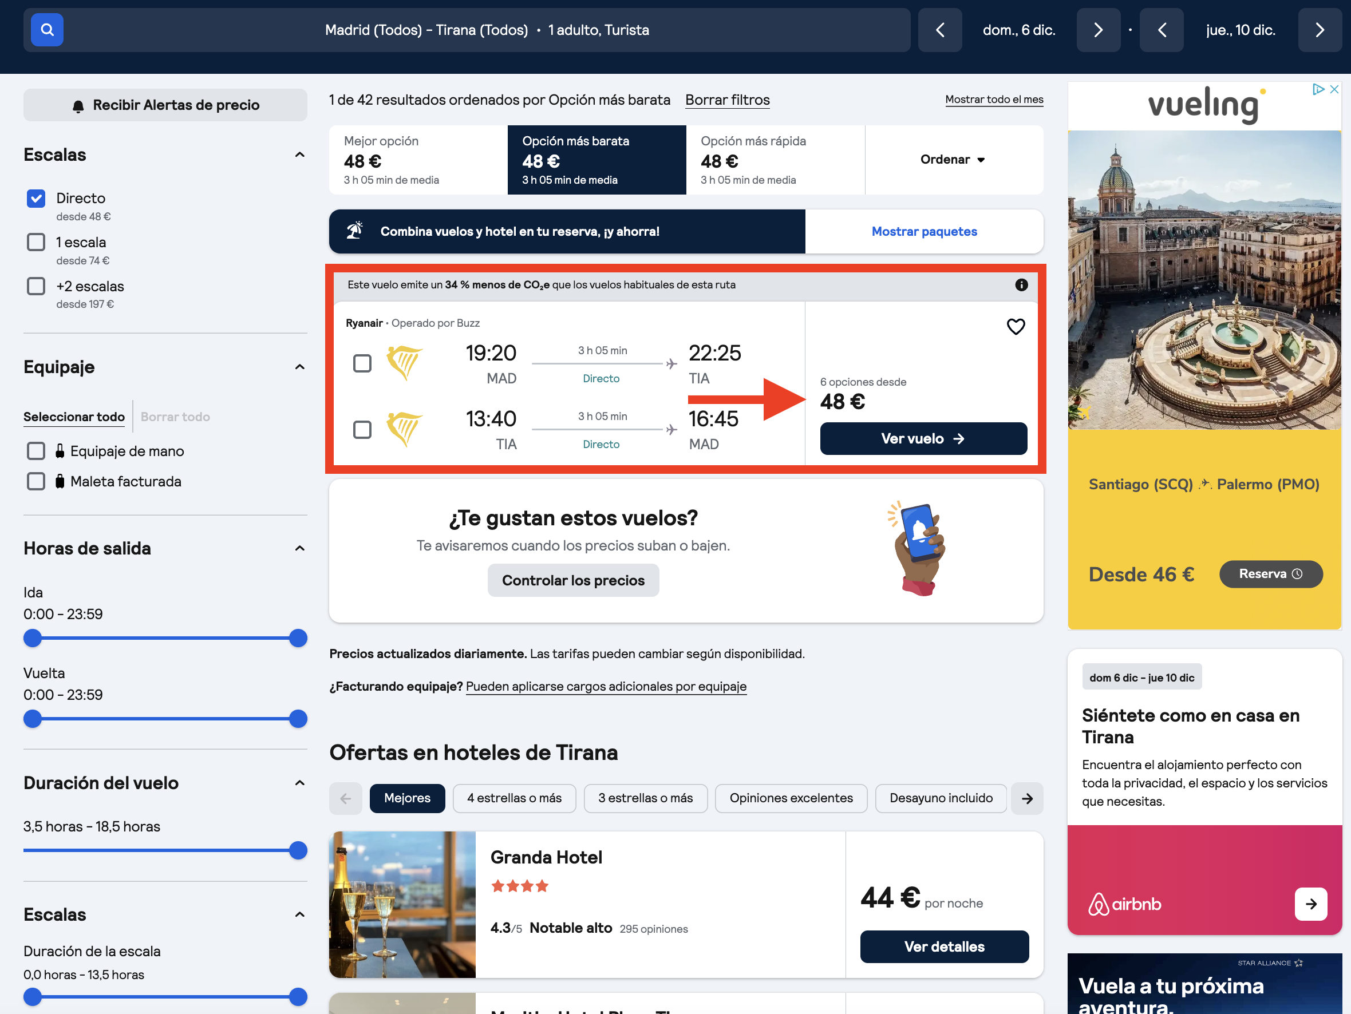Uncheck the Directo stops filter
Screen dimensions: 1351x1014
(x=36, y=199)
